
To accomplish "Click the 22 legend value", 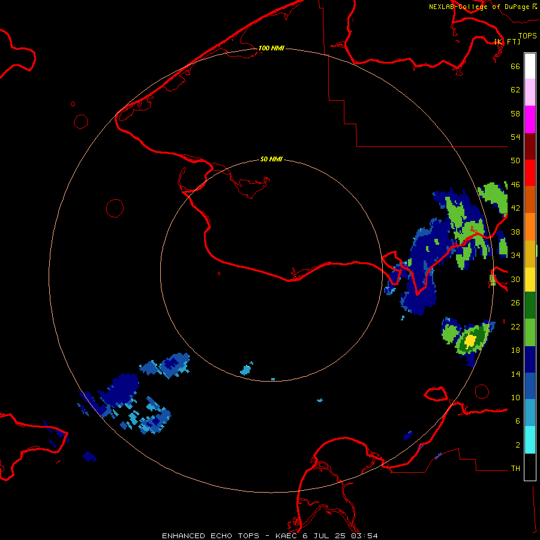I will (515, 326).
